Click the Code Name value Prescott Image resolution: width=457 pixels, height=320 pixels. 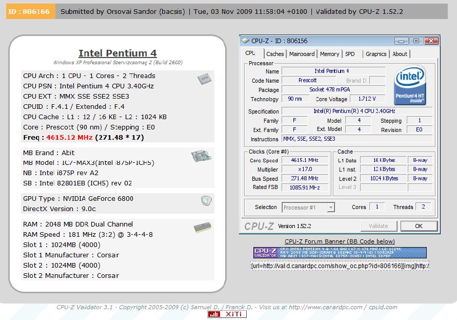coord(308,80)
